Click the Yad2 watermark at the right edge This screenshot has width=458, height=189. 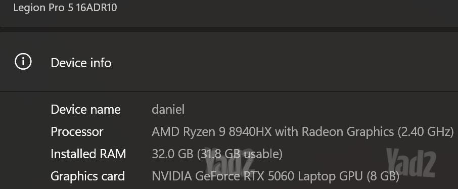tap(411, 163)
